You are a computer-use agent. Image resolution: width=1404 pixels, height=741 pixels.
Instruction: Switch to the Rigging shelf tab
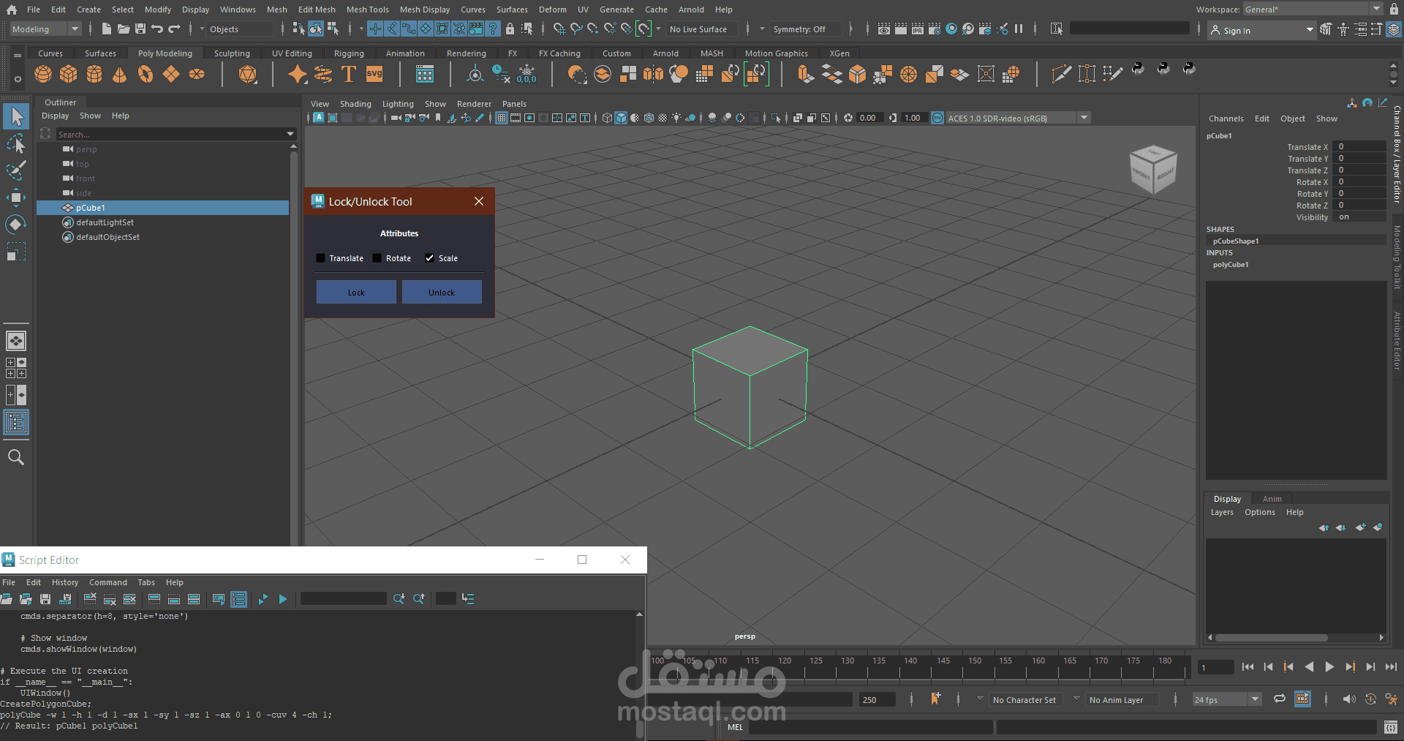point(349,53)
